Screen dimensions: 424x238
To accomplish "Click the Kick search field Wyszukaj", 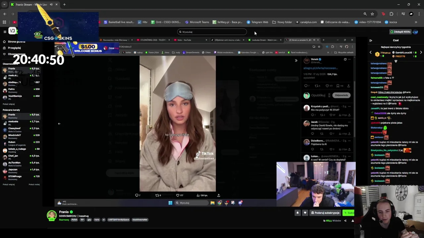I will tap(212, 32).
